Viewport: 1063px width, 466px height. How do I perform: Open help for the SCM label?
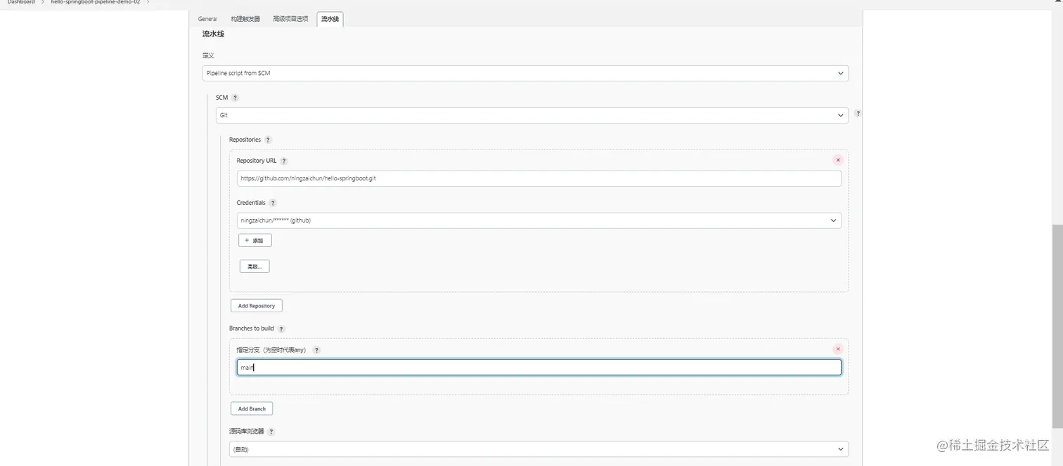pyautogui.click(x=235, y=98)
